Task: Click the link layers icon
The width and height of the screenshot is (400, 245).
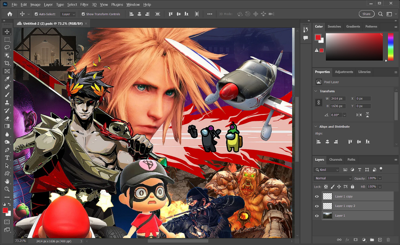Action: pos(339,239)
